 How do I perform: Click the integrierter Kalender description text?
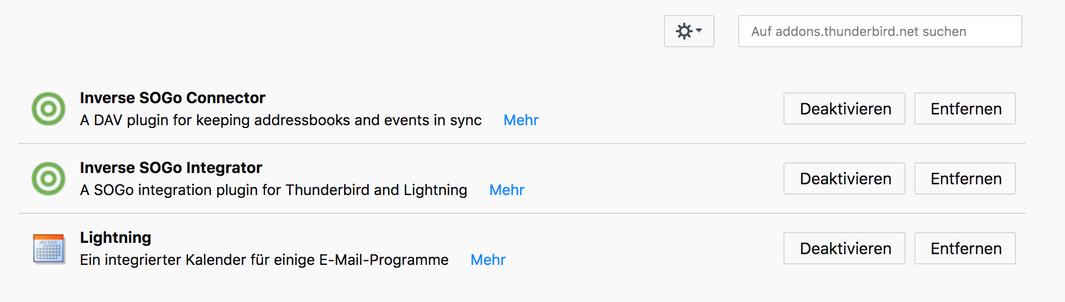pos(264,260)
